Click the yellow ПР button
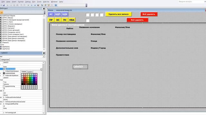The height and width of the screenshot is (115, 206). [51, 20]
